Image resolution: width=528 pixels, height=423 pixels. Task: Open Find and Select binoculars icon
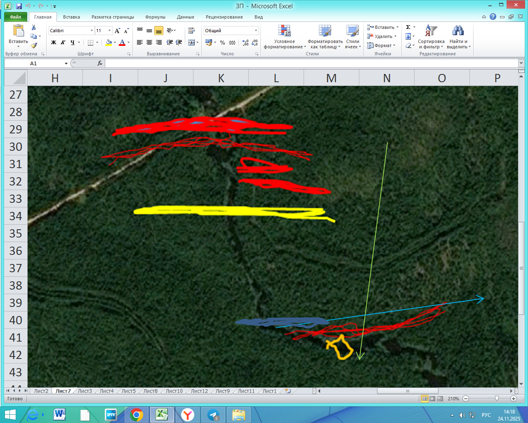click(x=458, y=31)
